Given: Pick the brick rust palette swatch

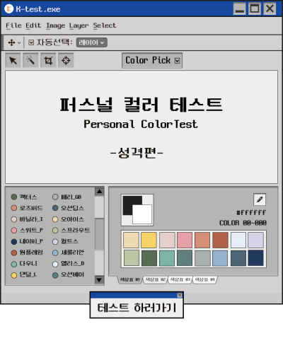Looking at the screenshot, I should (x=220, y=240).
